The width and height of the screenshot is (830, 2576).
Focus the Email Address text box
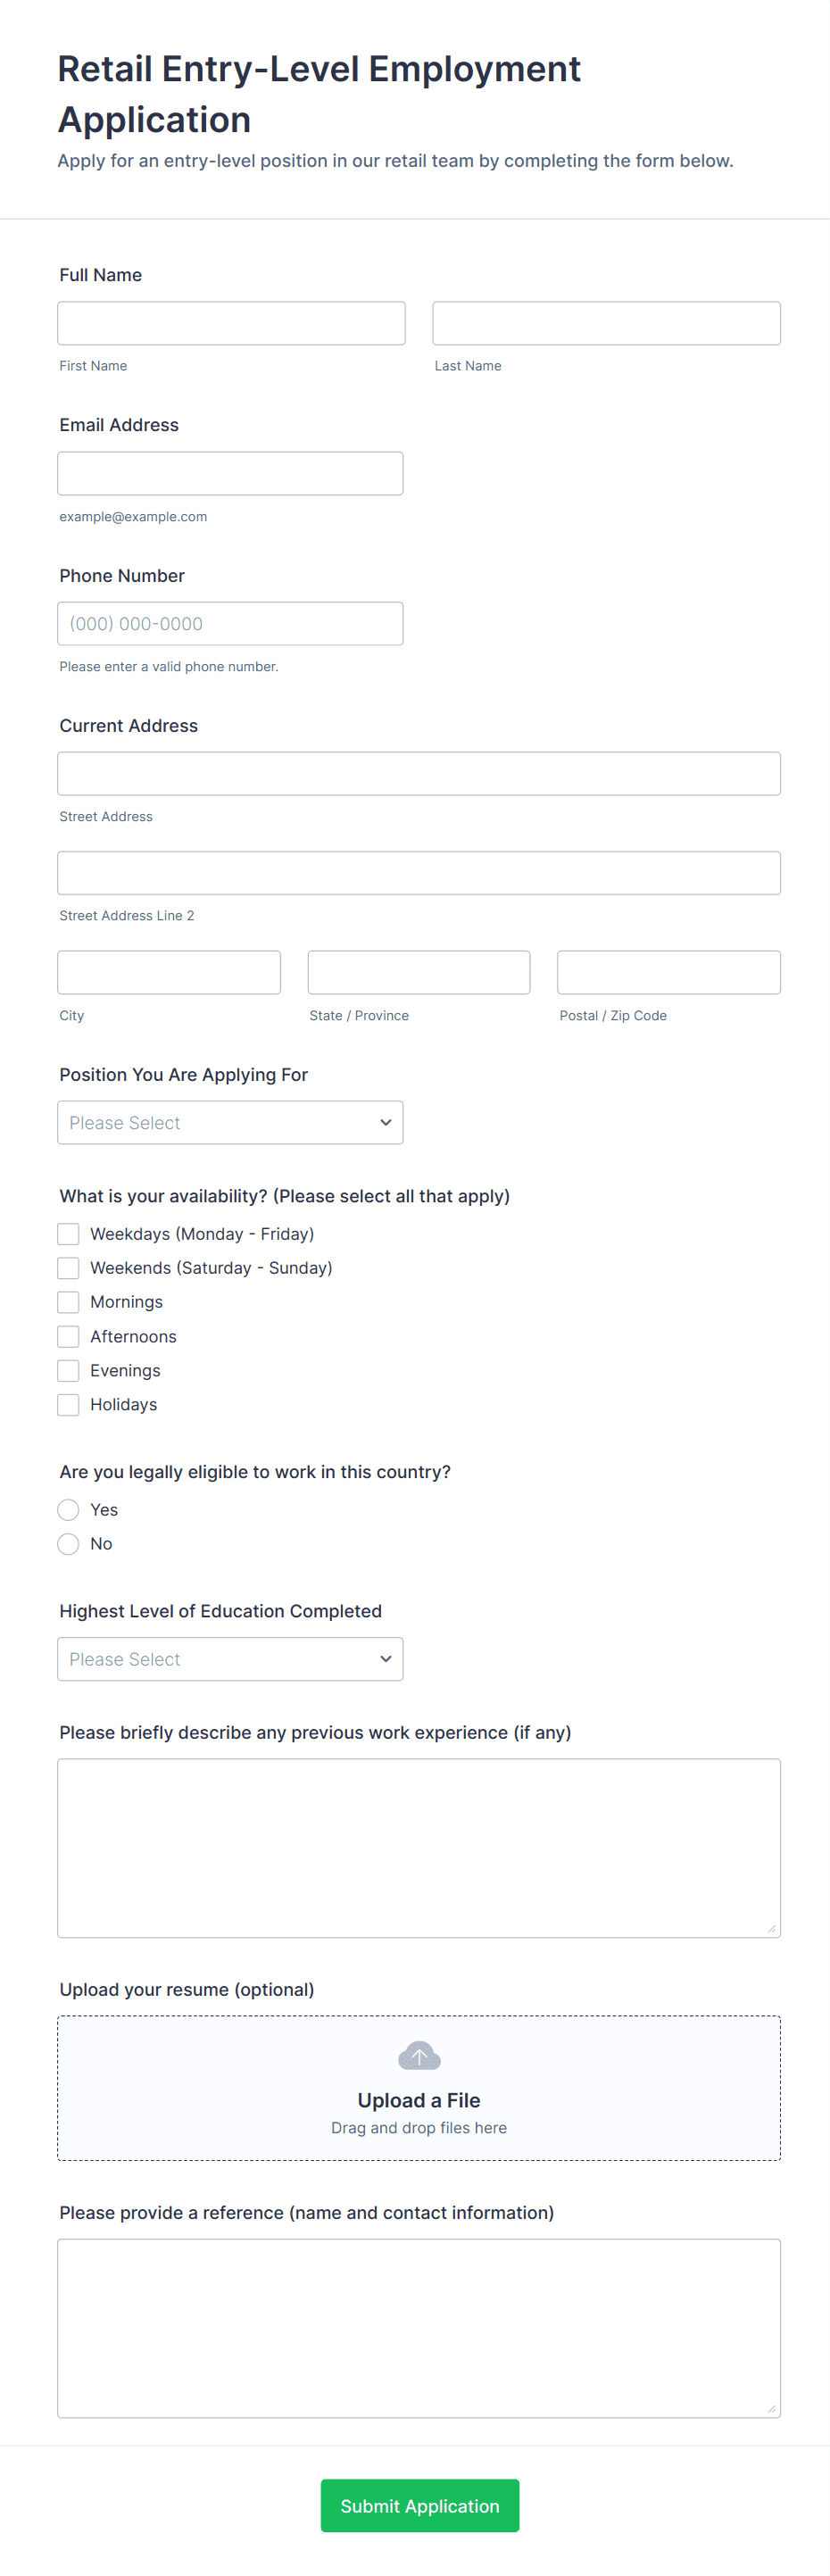point(230,474)
